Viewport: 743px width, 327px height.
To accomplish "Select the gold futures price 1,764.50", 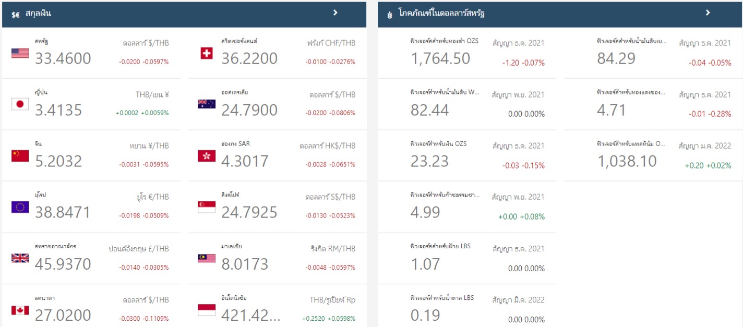I will click(x=440, y=58).
